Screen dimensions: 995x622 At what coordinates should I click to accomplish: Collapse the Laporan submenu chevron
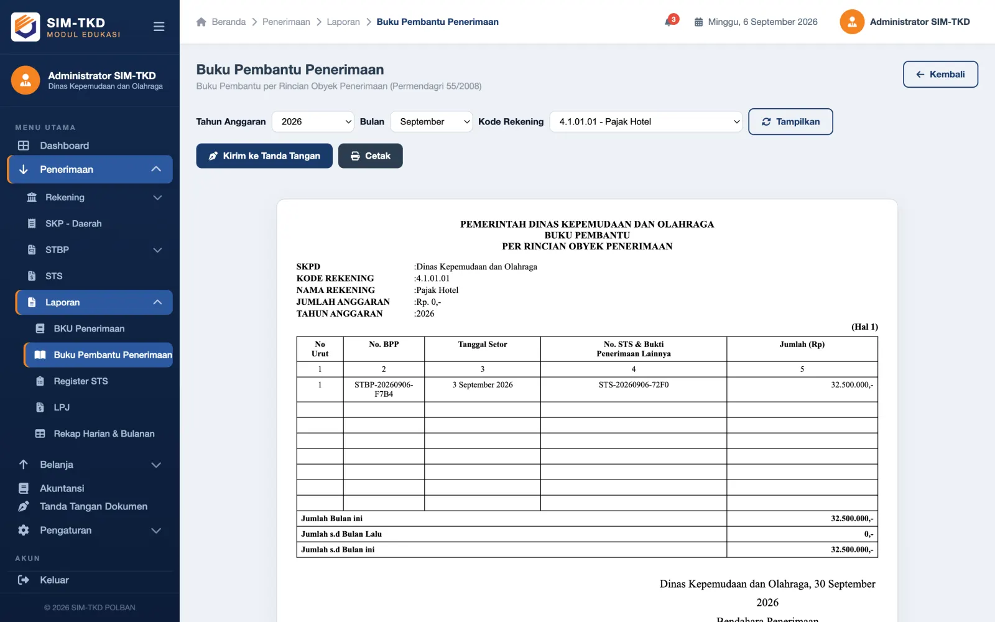coord(157,302)
